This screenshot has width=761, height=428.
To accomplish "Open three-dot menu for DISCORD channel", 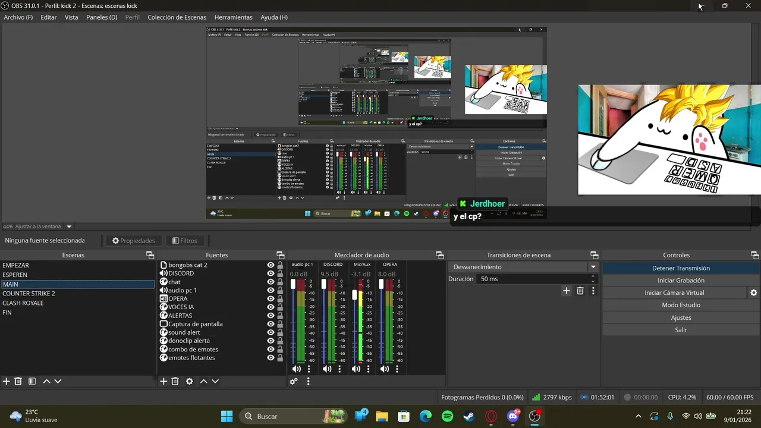I will (339, 369).
